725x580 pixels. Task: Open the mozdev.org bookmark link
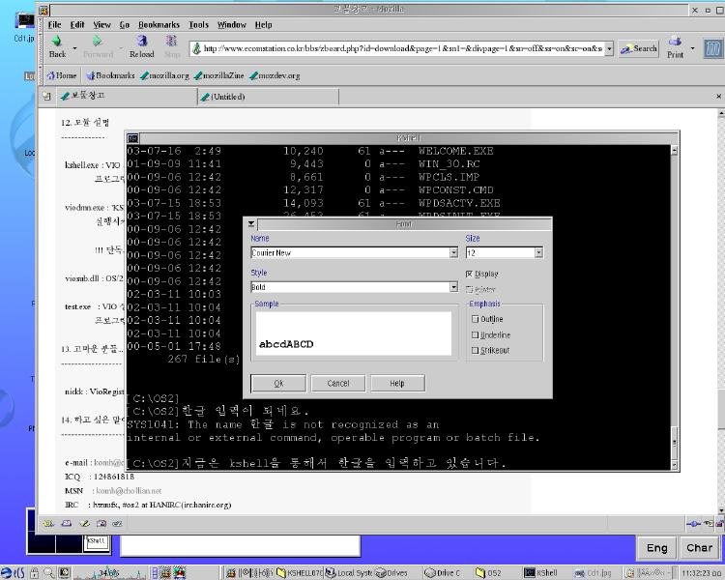(275, 75)
